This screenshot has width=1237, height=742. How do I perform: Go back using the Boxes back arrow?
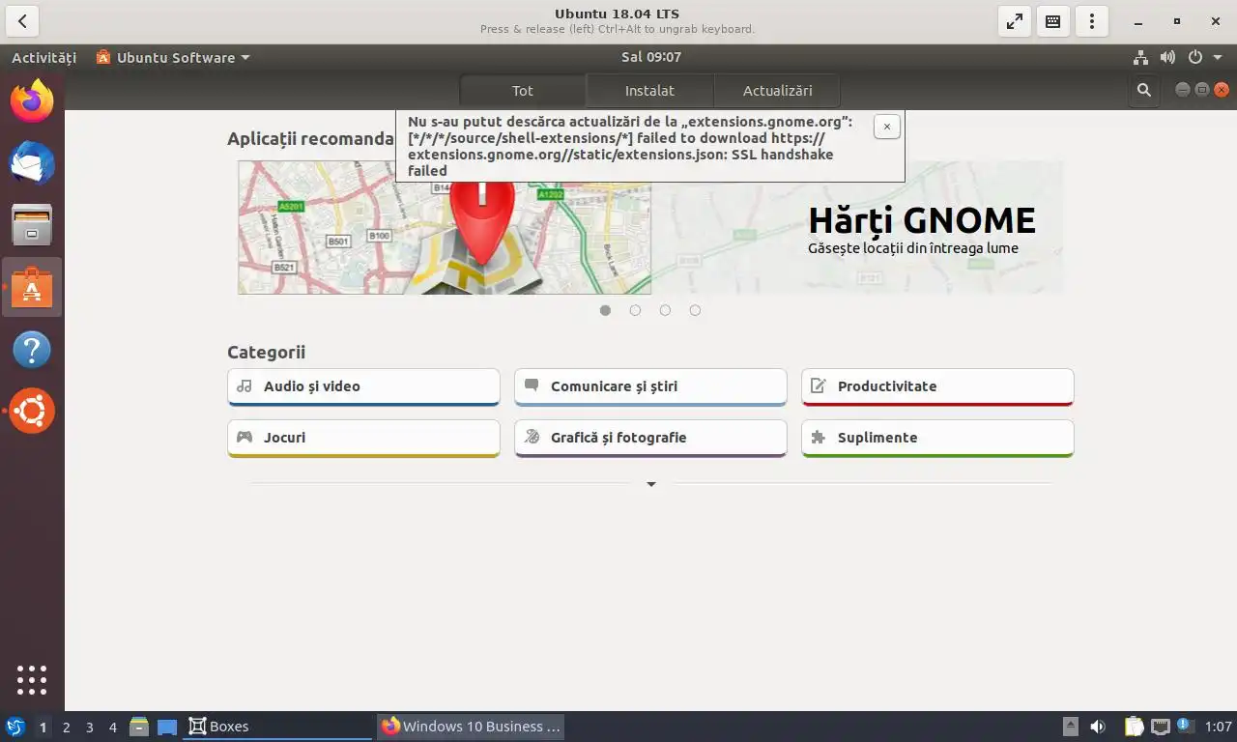point(22,21)
